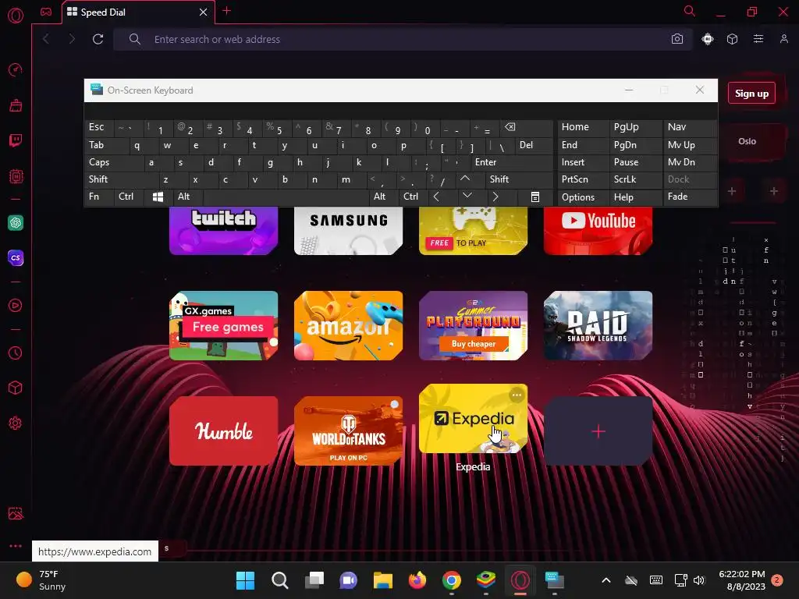The height and width of the screenshot is (599, 799).
Task: Close the Speed Dial tab
Action: click(x=204, y=12)
